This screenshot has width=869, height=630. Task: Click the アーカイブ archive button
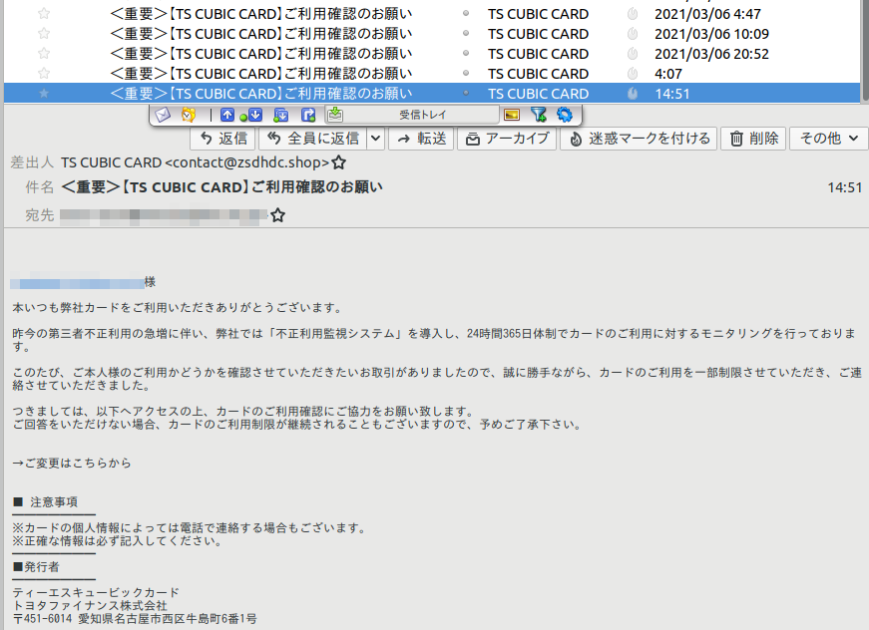pos(507,139)
